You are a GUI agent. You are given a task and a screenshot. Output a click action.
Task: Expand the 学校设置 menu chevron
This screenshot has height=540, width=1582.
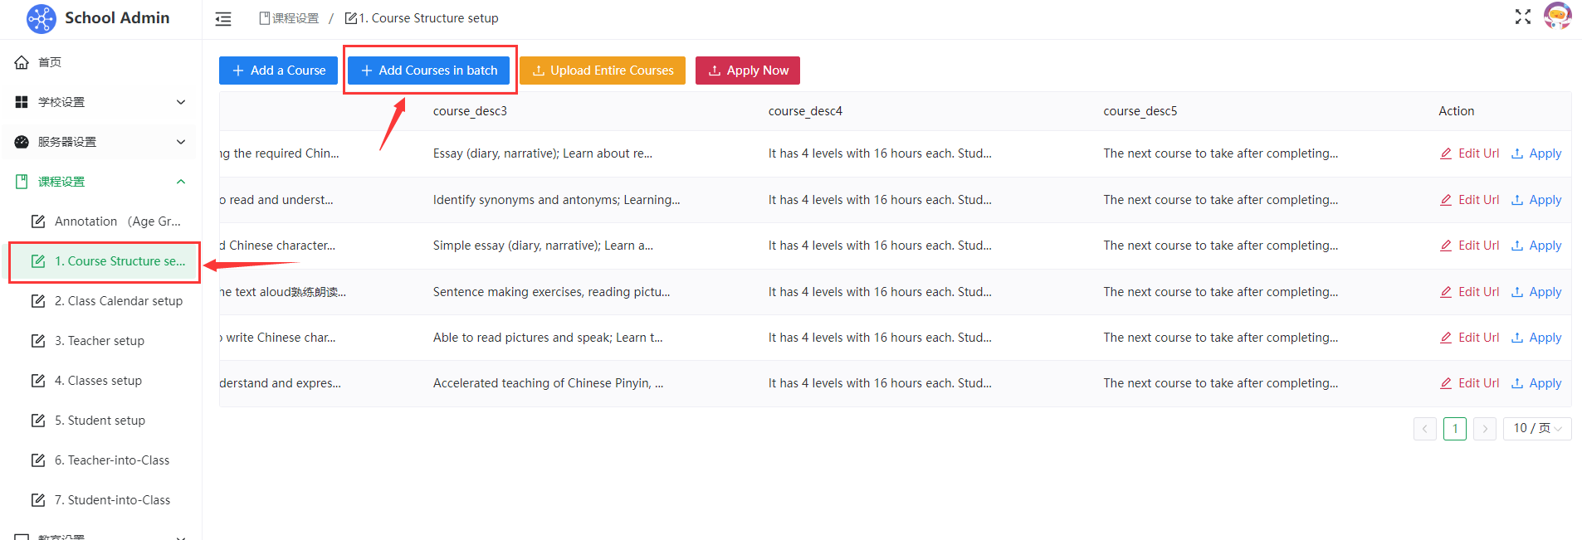coord(181,102)
